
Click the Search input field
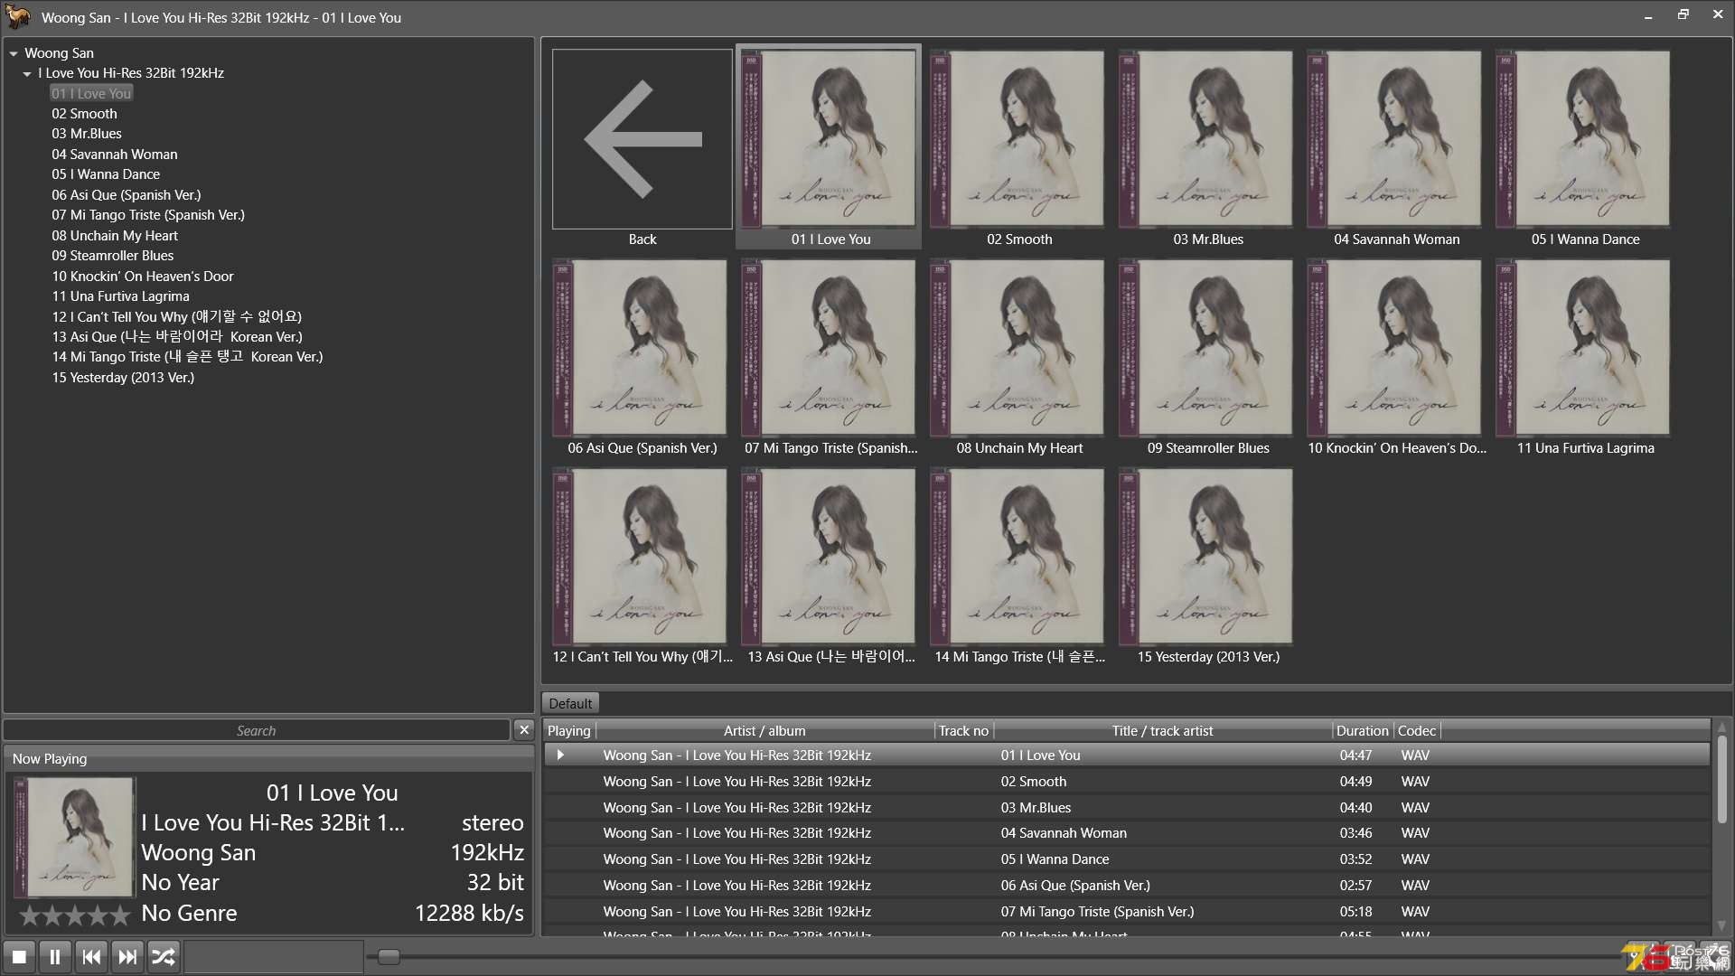(257, 730)
